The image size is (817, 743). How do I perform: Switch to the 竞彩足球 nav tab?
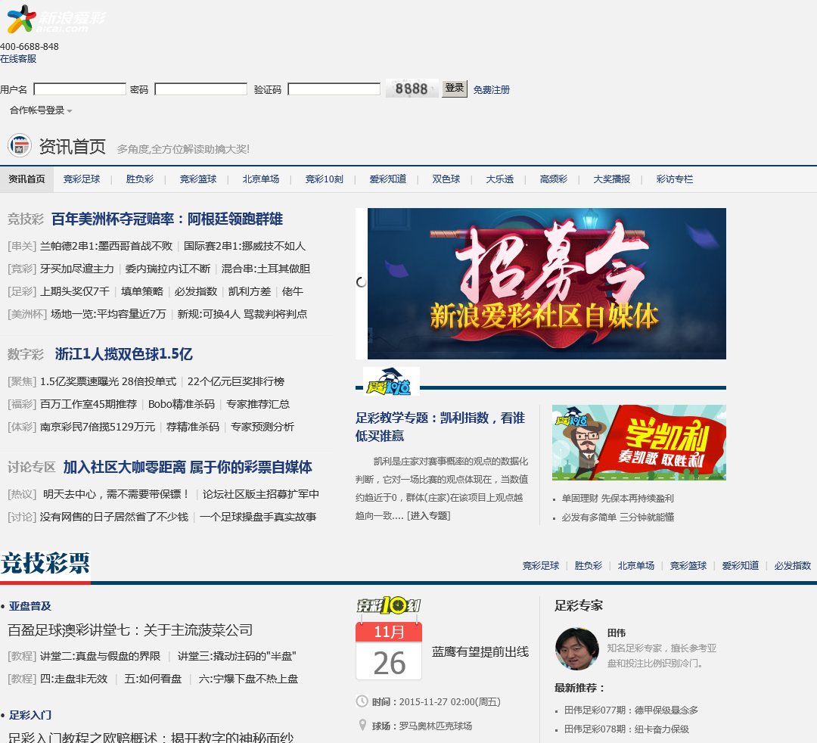click(82, 179)
